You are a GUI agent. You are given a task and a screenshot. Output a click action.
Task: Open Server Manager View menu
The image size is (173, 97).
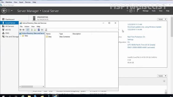pos(161,11)
